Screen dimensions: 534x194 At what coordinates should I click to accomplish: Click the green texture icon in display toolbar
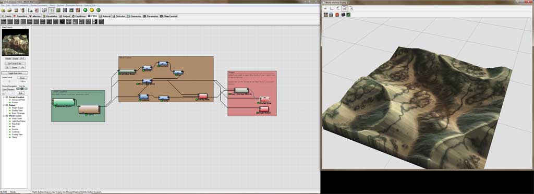(348, 15)
